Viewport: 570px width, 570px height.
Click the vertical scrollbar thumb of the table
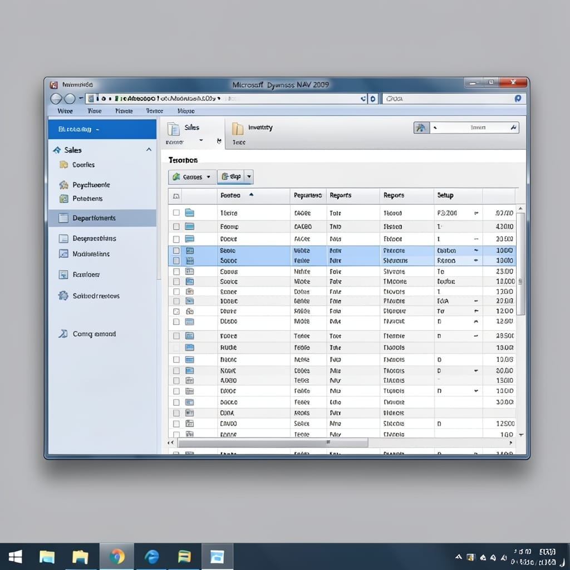click(x=520, y=264)
